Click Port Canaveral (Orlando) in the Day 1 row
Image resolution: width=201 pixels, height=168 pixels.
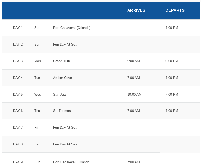[x=72, y=28]
